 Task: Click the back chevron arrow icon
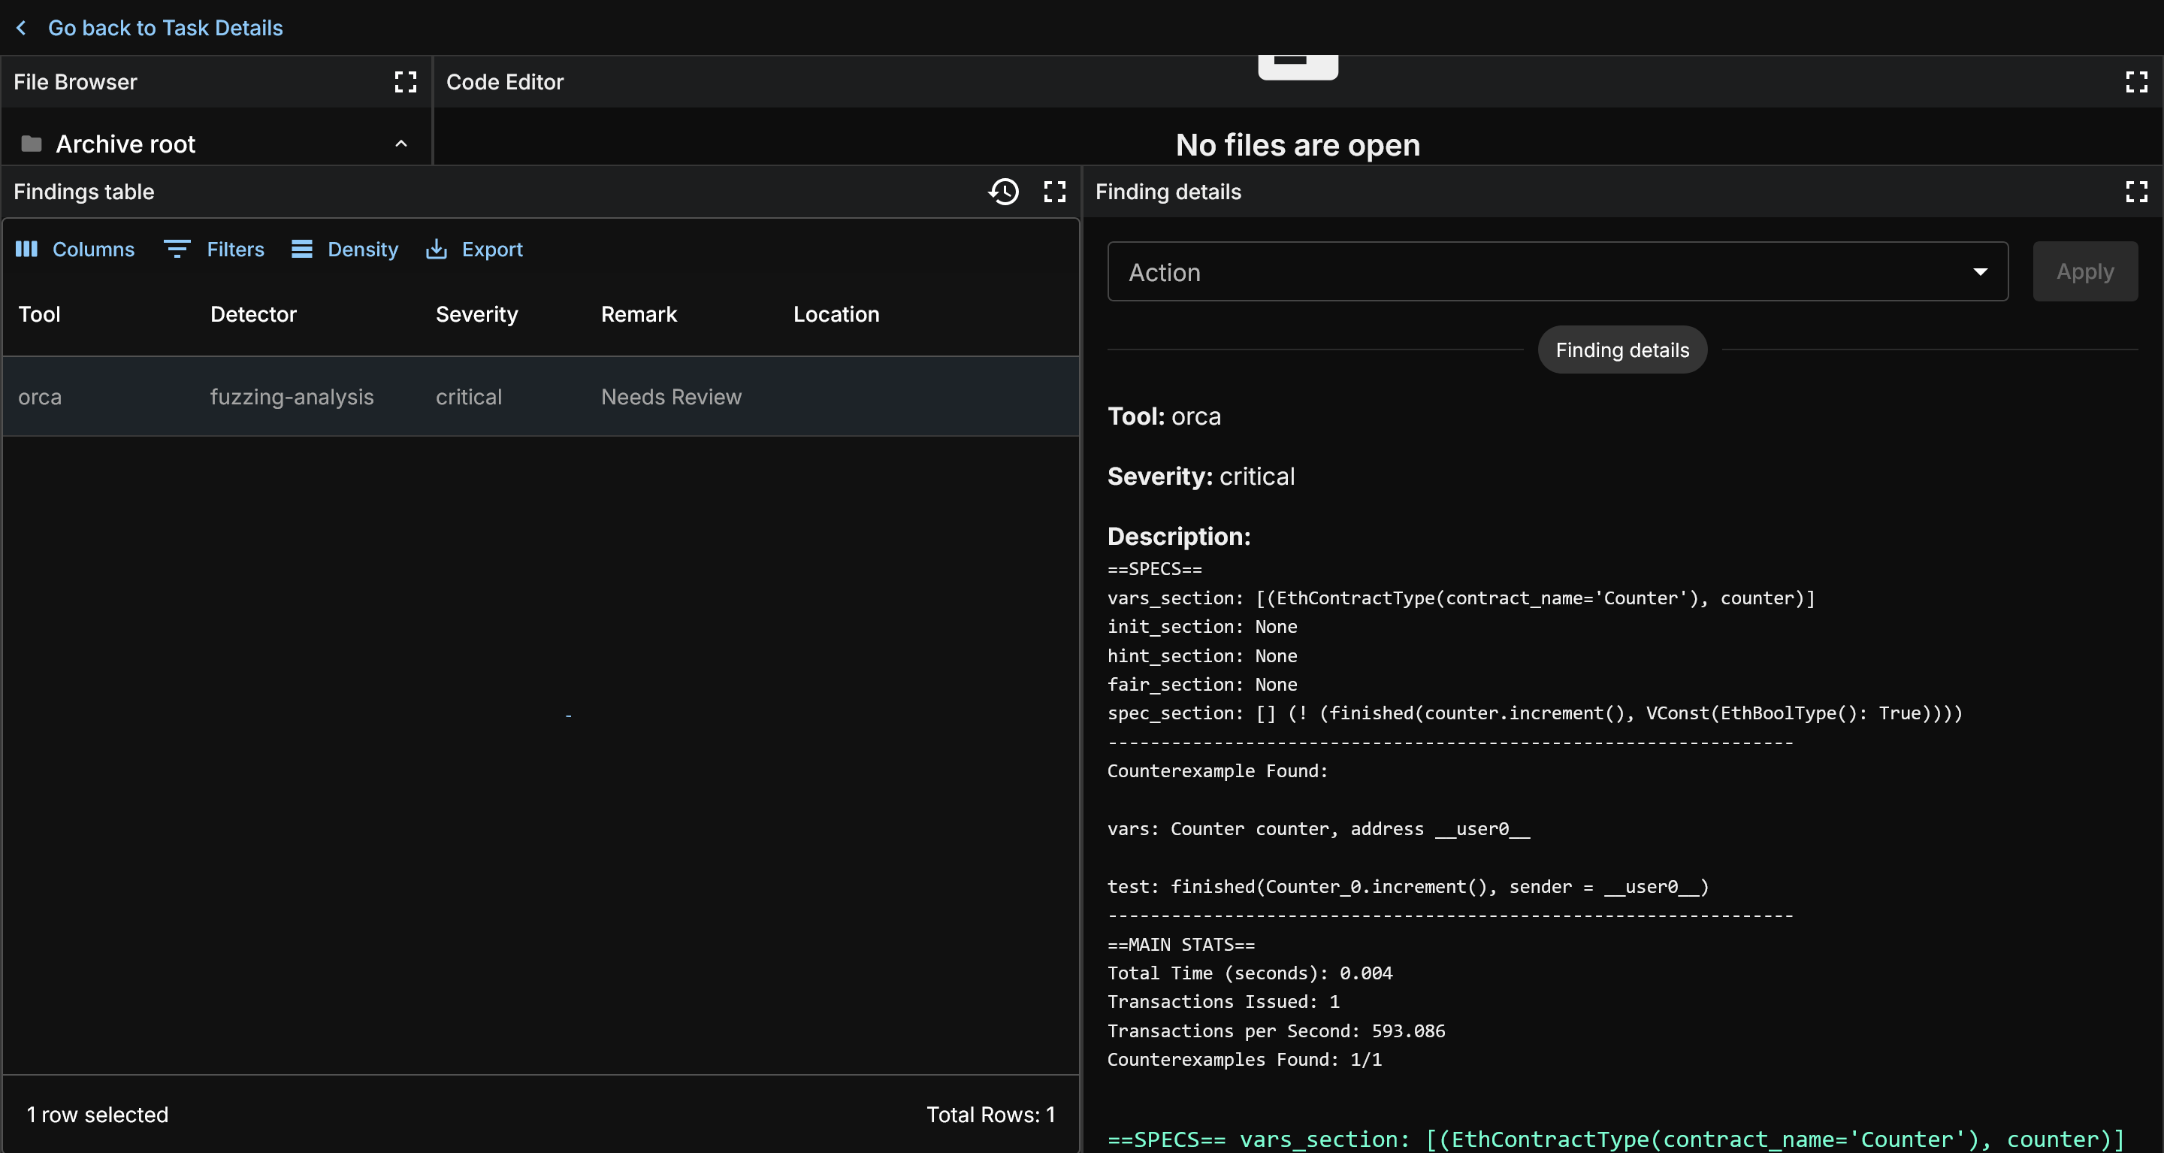[22, 28]
